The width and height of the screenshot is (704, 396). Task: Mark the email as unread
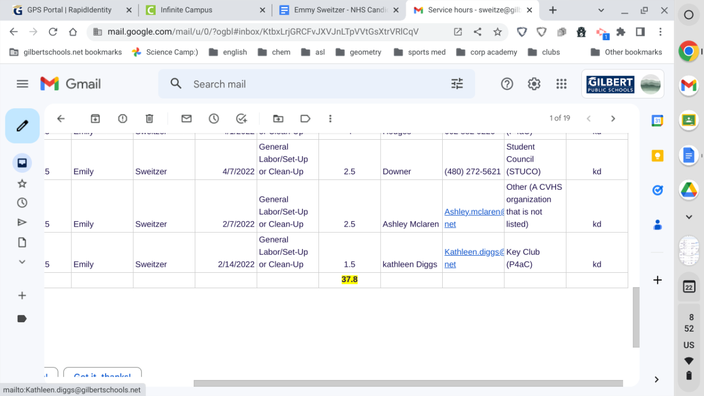point(186,118)
